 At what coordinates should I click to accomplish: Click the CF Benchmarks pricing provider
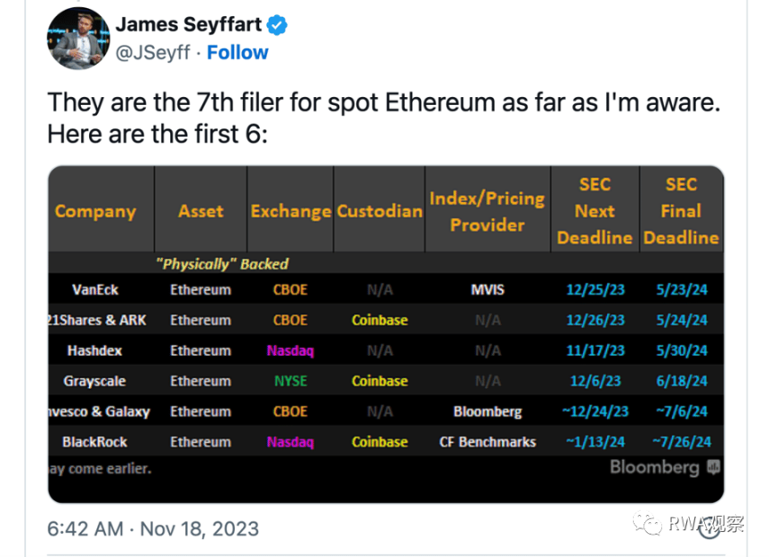tap(487, 442)
